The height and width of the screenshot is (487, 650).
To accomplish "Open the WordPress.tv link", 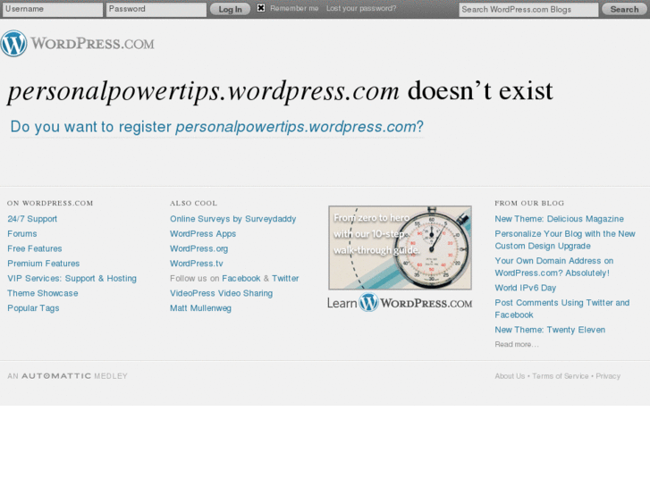I will 197,264.
